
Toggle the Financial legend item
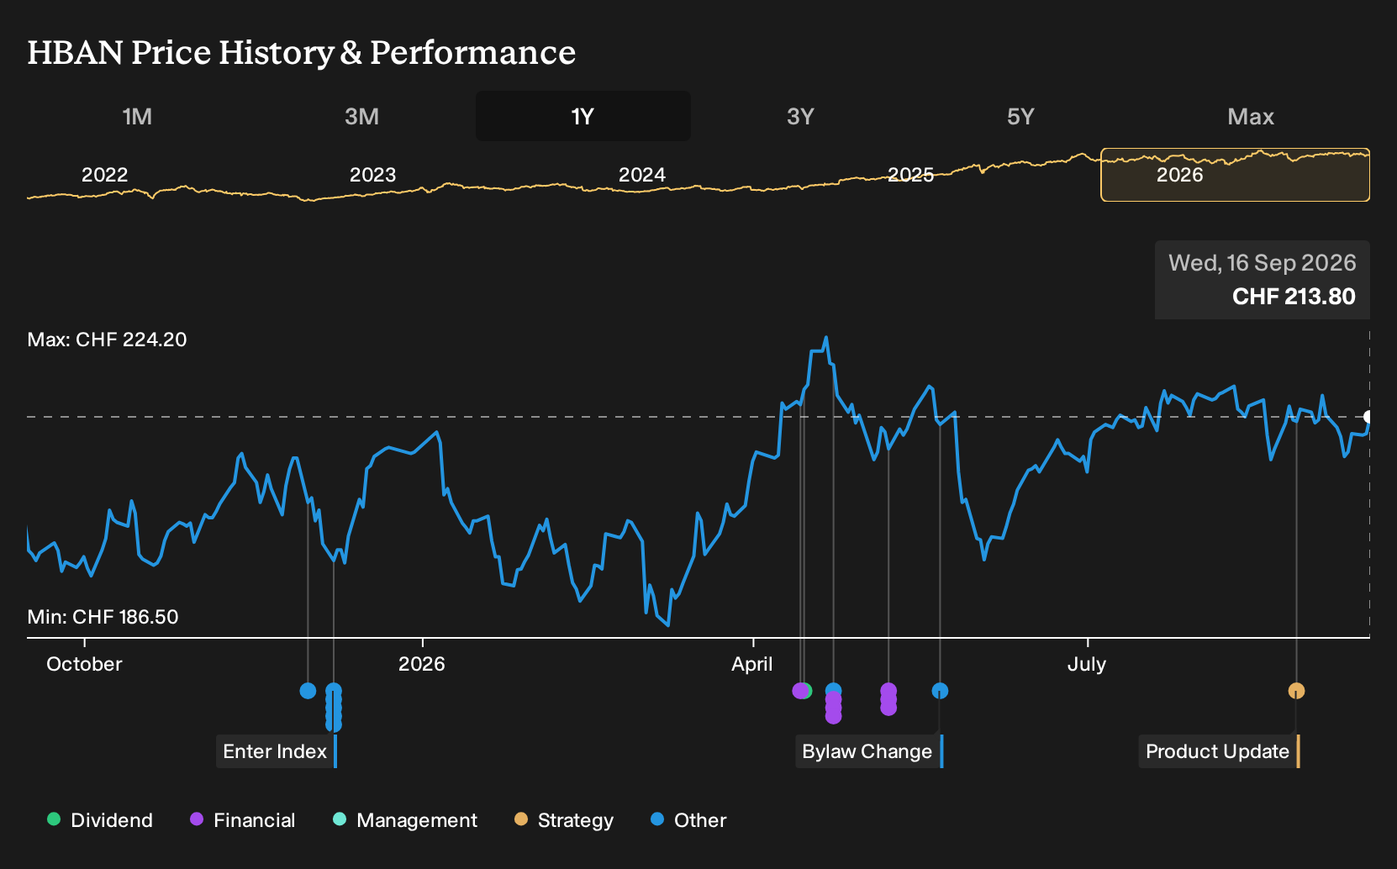[243, 820]
